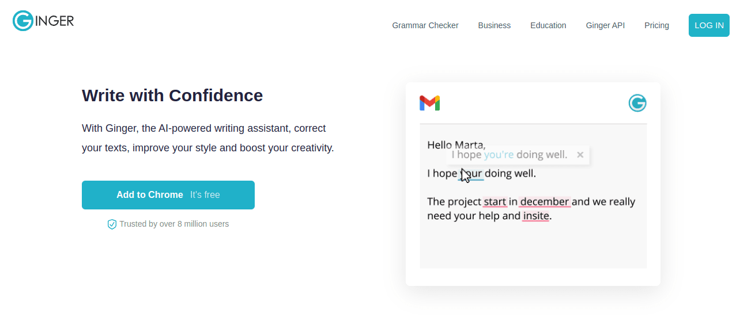Screen dimensions: 740x317
Task: Click the "Write with Confidence" heading
Action: click(172, 96)
